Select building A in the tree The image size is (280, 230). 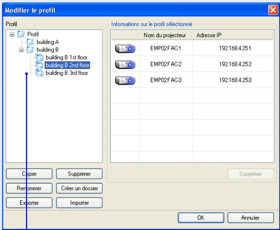48,42
